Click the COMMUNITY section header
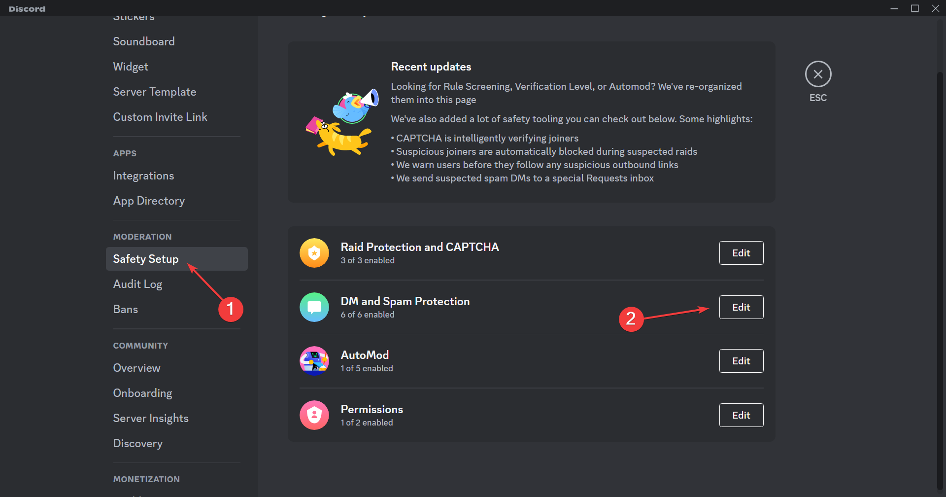The image size is (946, 497). (140, 346)
